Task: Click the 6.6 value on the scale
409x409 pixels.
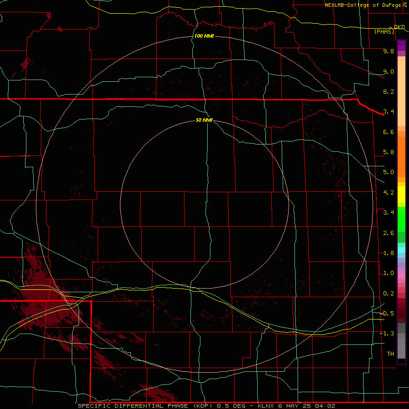Action: point(389,132)
